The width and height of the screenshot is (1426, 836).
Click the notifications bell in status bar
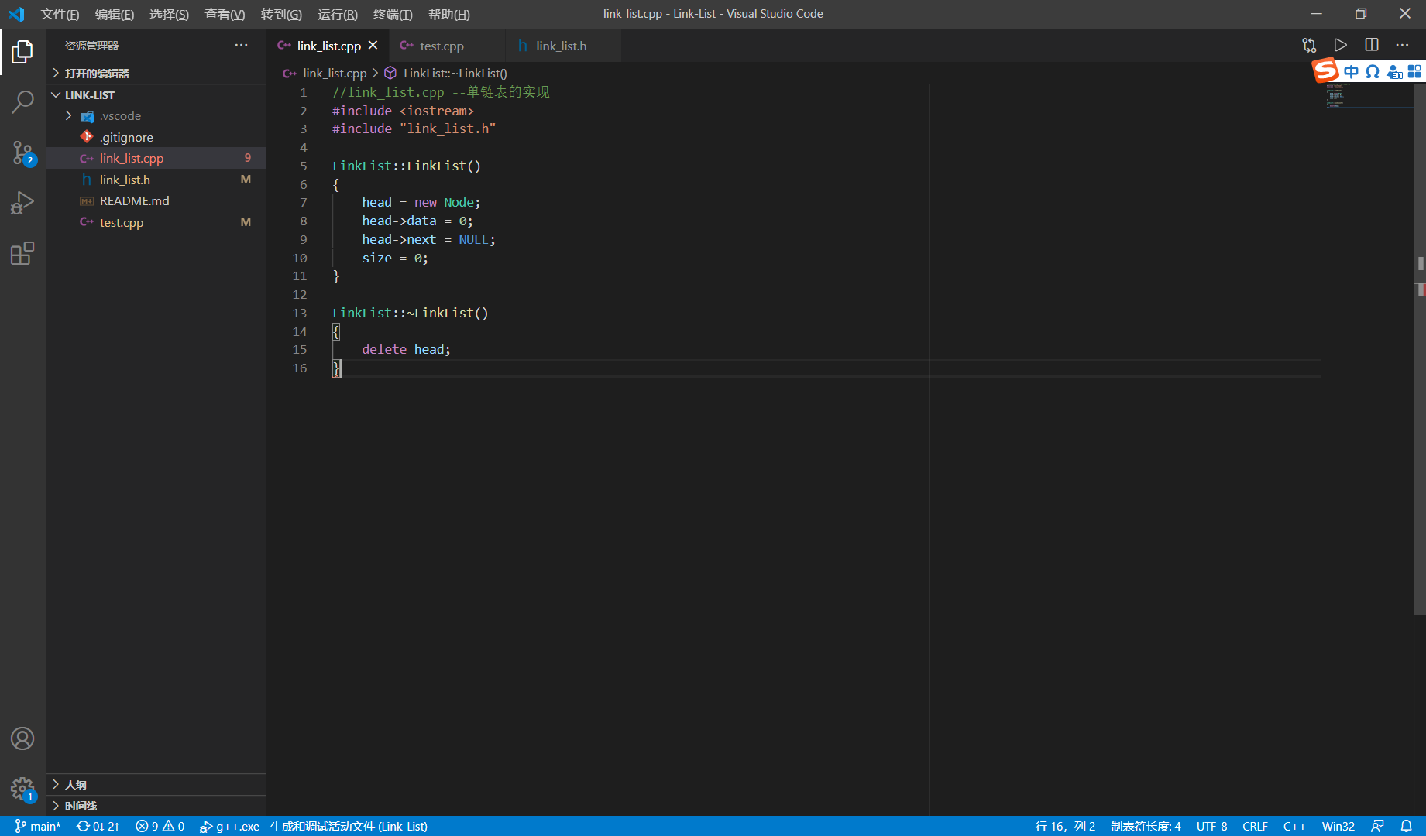point(1407,826)
